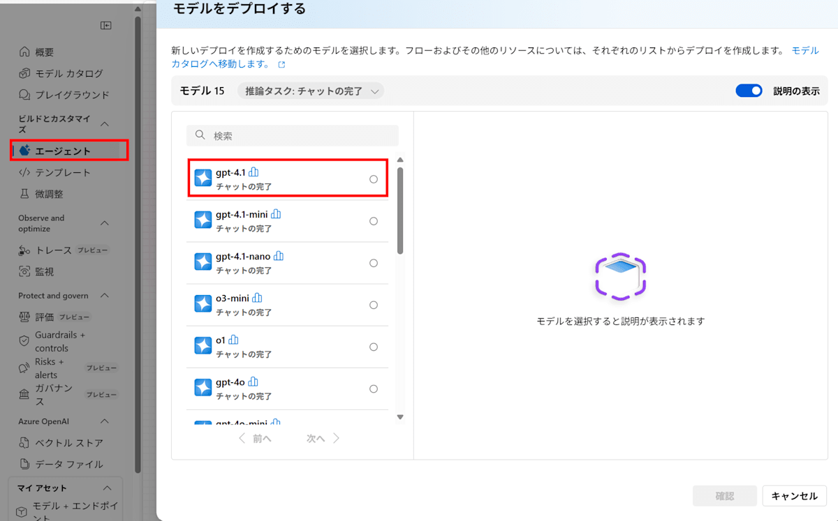This screenshot has height=521, width=838.
Task: Collapse the ビルドとカスタマイズ section
Action: (105, 123)
